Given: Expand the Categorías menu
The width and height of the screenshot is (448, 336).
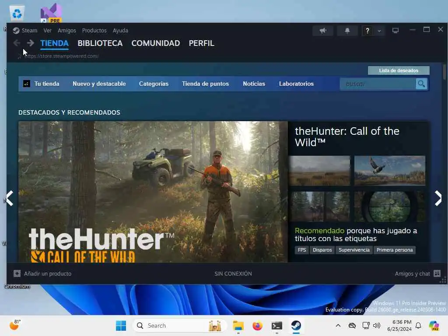Looking at the screenshot, I should point(154,84).
